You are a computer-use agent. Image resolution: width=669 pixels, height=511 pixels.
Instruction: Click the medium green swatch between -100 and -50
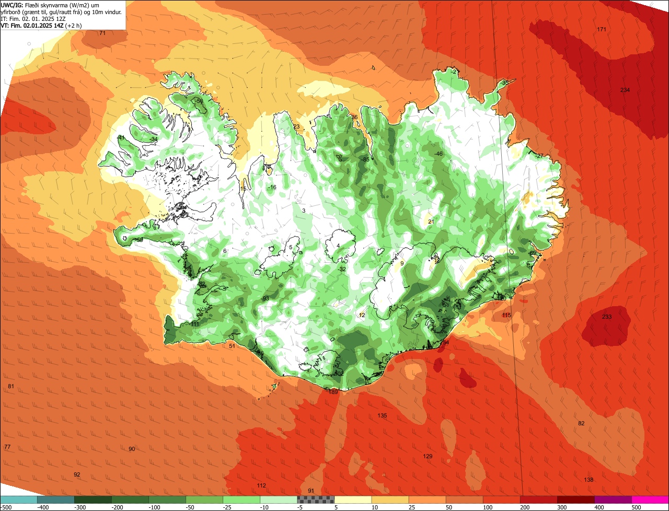point(168,500)
